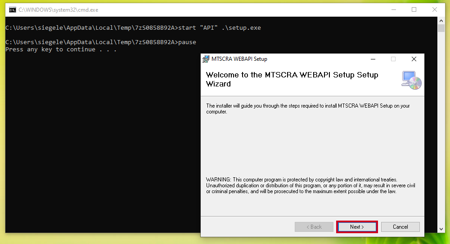The height and width of the screenshot is (244, 450).
Task: Click the cmd.exe window icon
Action: click(x=12, y=10)
